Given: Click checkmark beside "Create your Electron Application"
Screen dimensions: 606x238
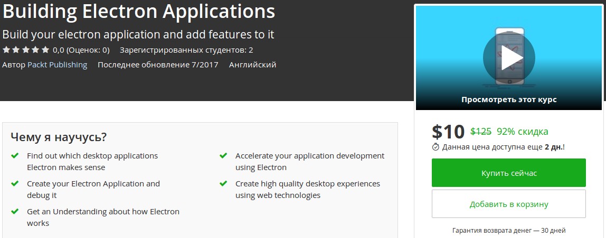Looking at the screenshot, I should tap(14, 184).
